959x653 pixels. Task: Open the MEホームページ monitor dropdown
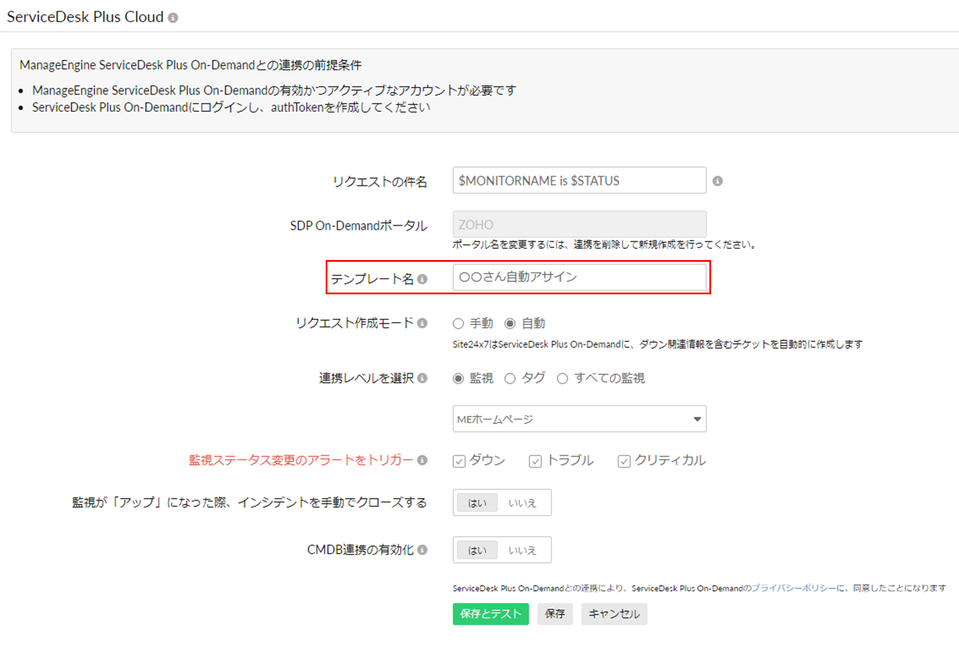coord(579,419)
